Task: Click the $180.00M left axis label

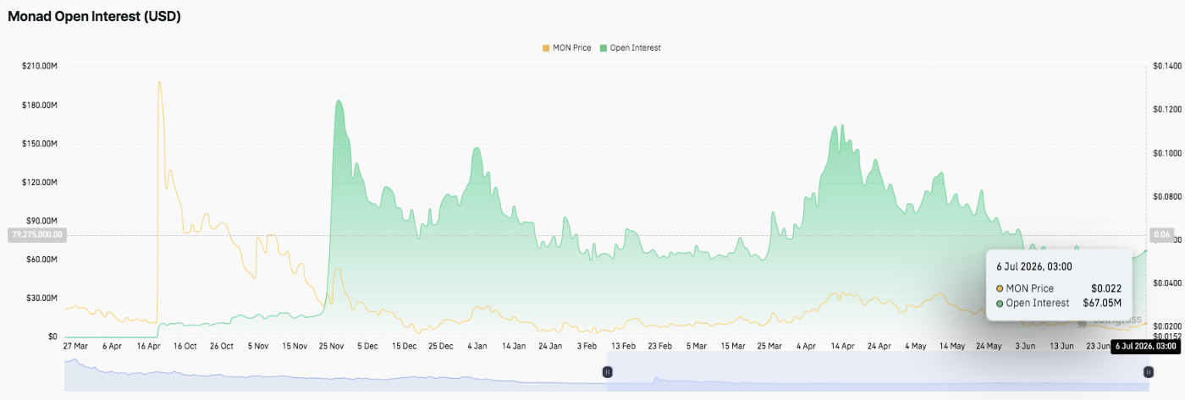Action: 40,105
